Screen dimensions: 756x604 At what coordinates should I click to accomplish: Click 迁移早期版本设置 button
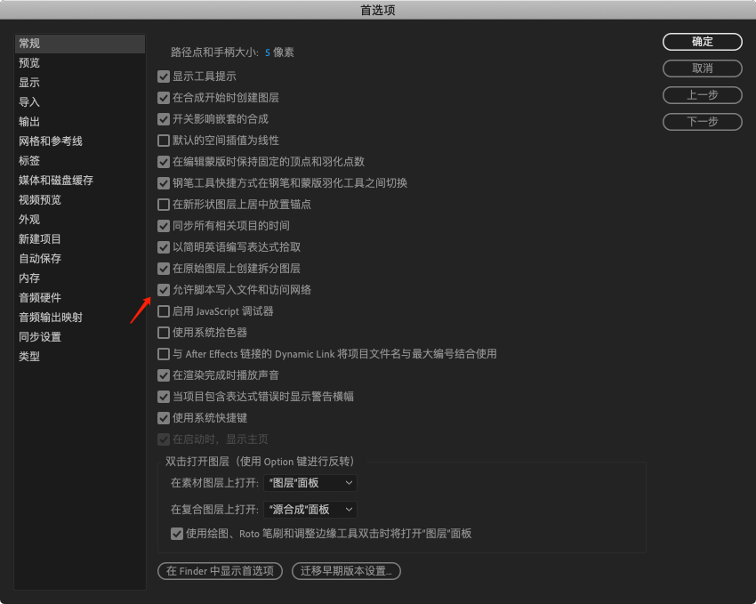pyautogui.click(x=346, y=571)
